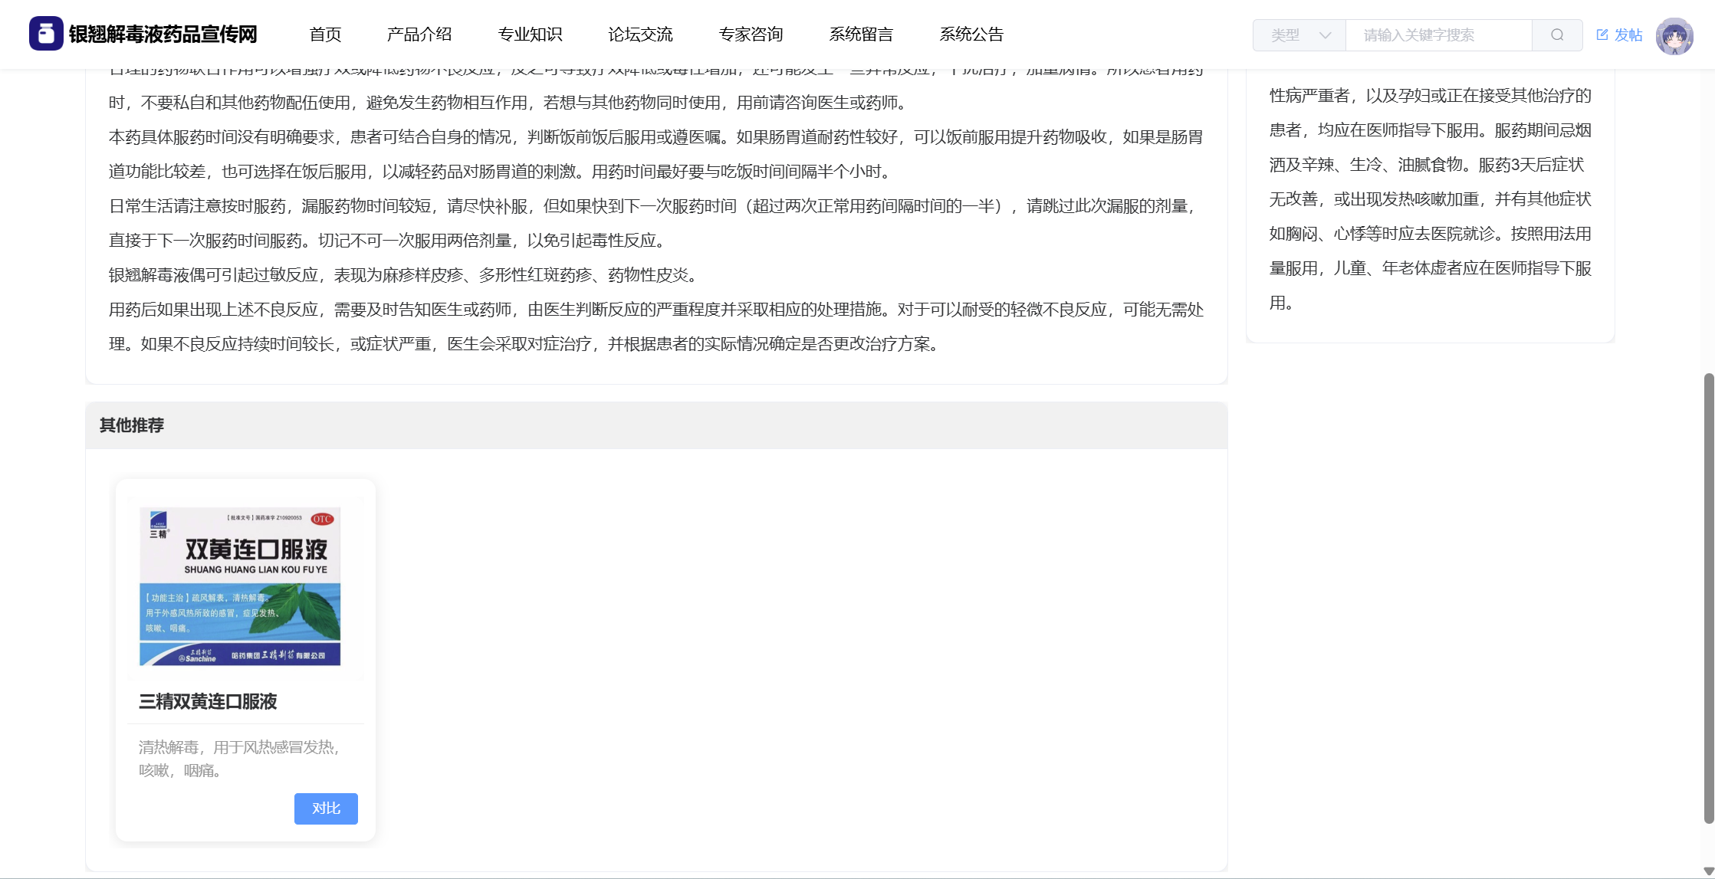Open 专业知识 page
The height and width of the screenshot is (879, 1715).
coord(530,34)
